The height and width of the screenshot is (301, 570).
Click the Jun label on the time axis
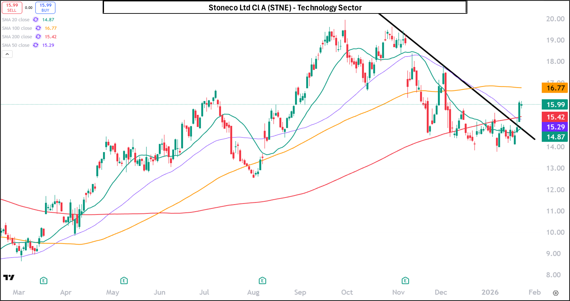(160, 292)
